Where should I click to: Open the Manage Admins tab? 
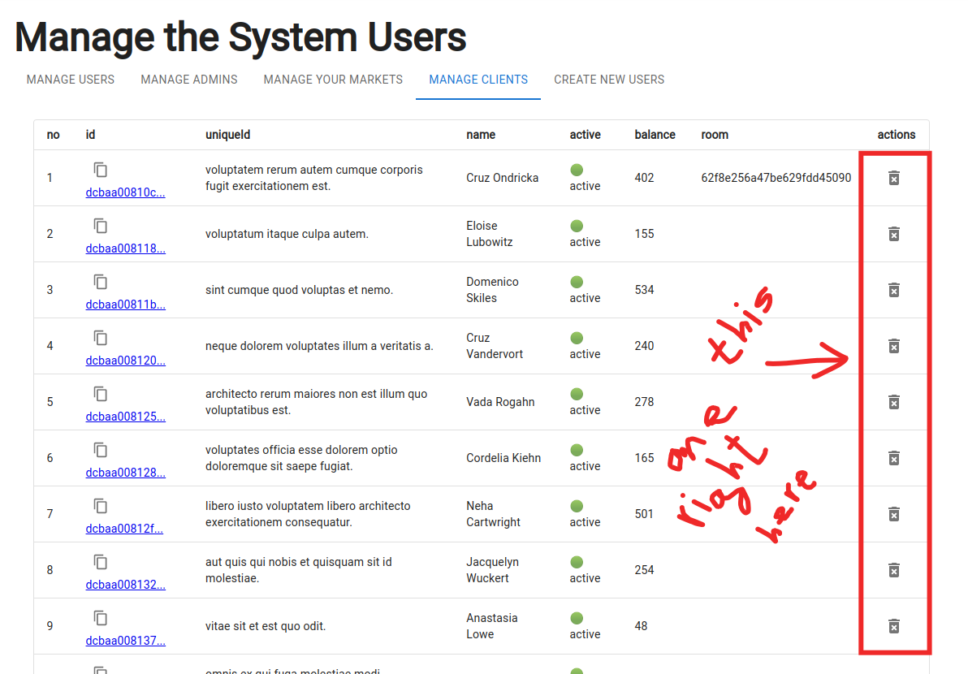pyautogui.click(x=189, y=80)
